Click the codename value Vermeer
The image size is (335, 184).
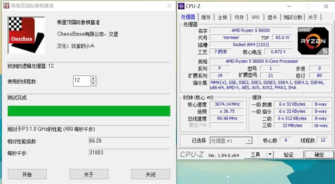(x=231, y=38)
